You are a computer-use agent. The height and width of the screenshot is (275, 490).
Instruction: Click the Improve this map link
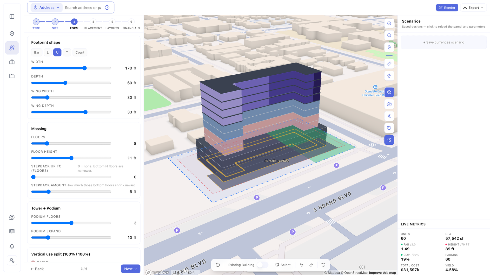pos(382,273)
